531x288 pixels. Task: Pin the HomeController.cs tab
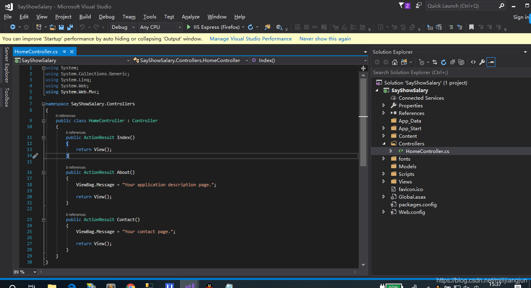coord(65,52)
